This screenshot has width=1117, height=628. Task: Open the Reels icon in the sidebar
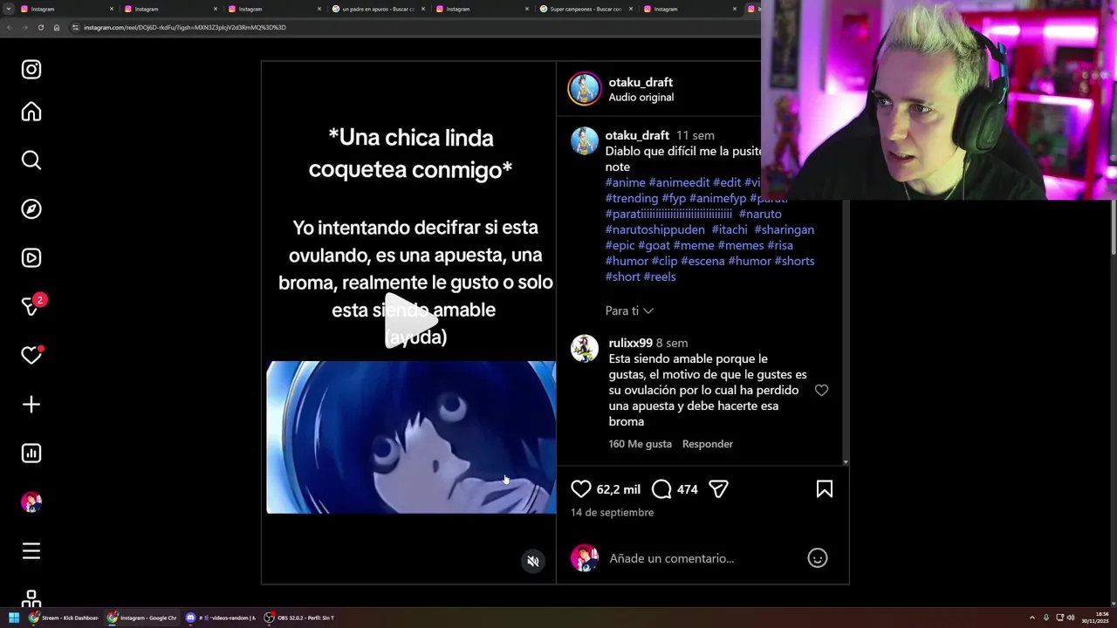point(31,258)
